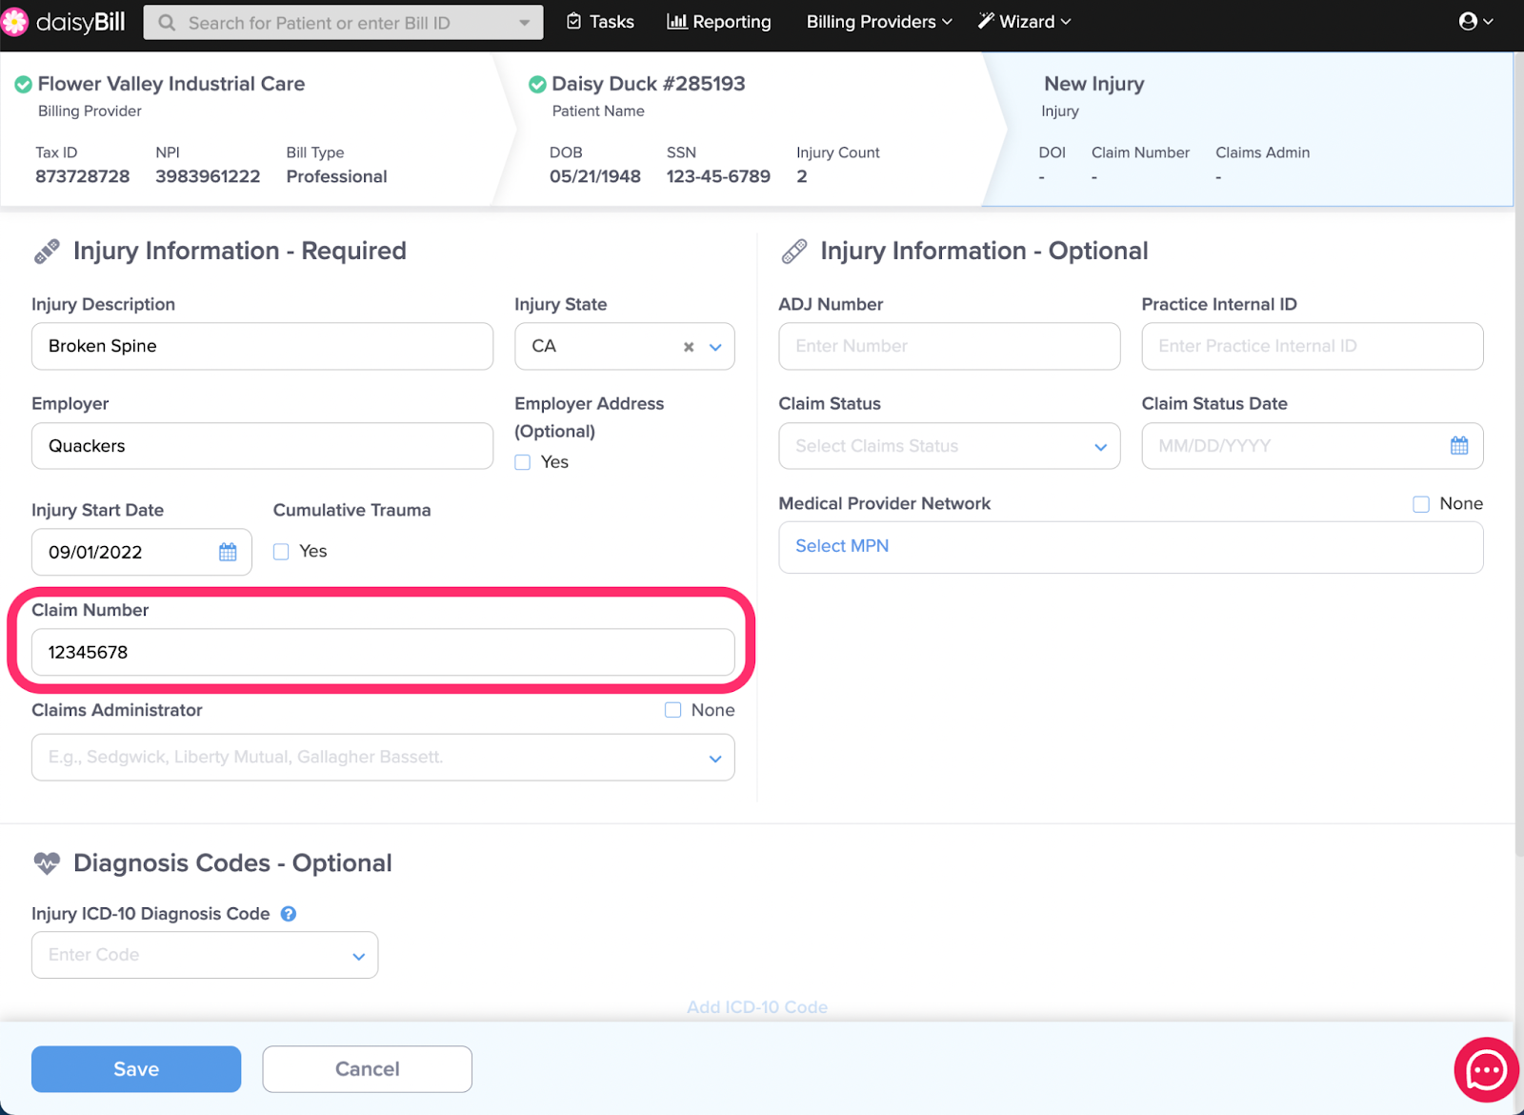Open the Injury Start Date calendar picker

click(x=228, y=552)
